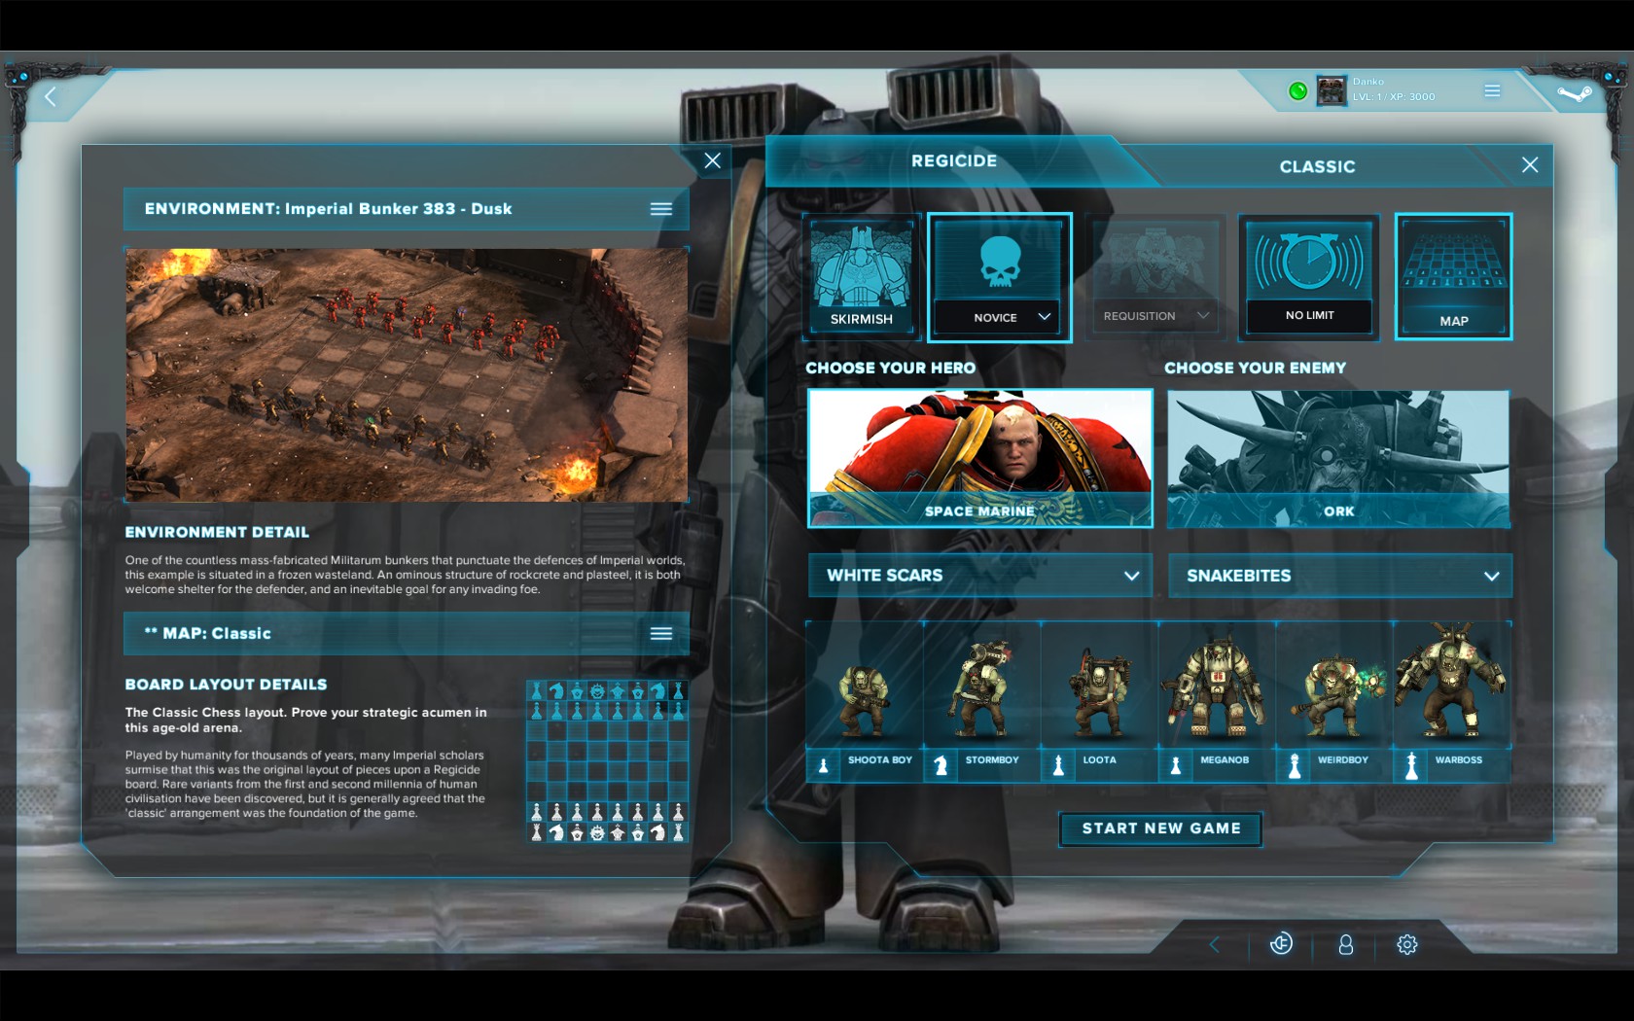
Task: Close the Regicide game setup panel
Action: (1530, 165)
